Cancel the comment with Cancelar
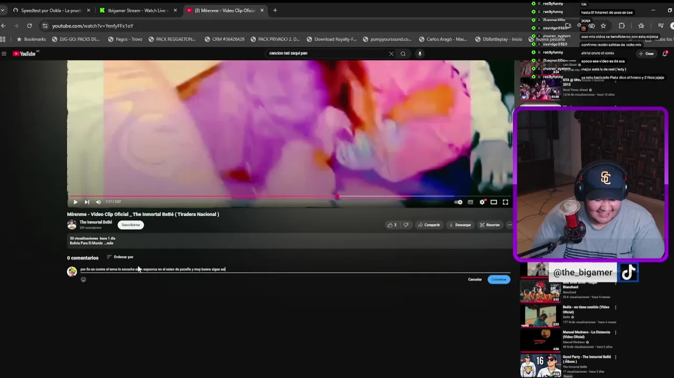 (475, 279)
